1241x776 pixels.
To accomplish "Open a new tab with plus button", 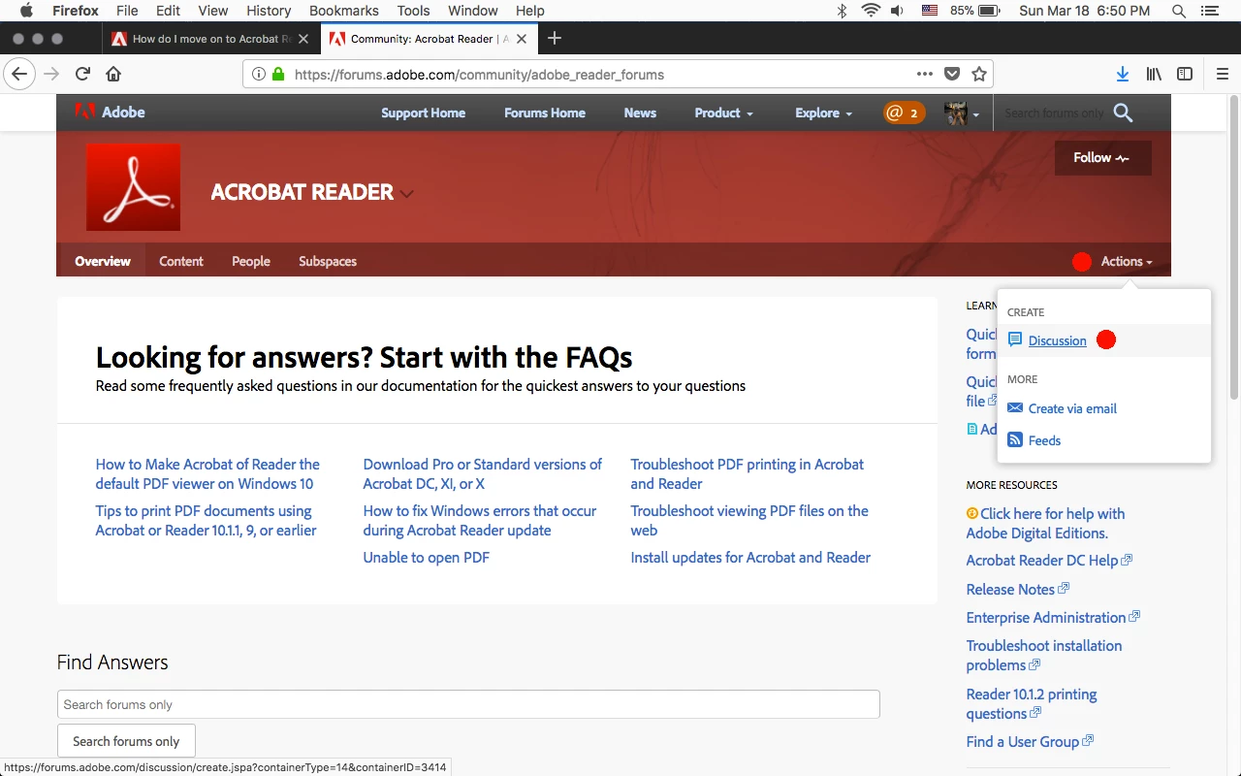I will 555,39.
